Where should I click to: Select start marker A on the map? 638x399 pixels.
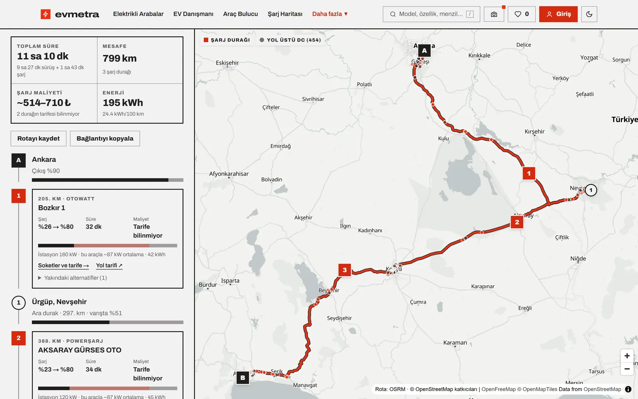click(x=424, y=51)
